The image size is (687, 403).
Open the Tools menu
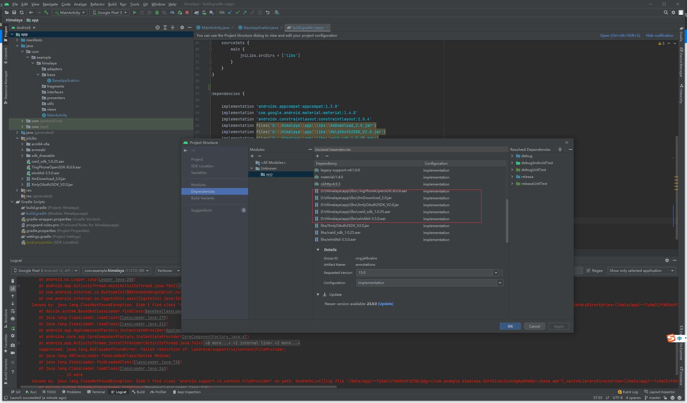[134, 4]
